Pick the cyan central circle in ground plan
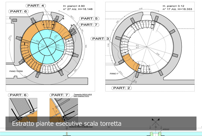This screenshot has width=202, height=136. [x=47, y=47]
